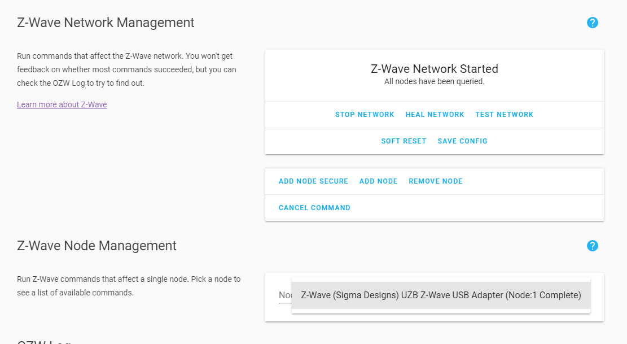Image resolution: width=627 pixels, height=344 pixels.
Task: Run Test Network command
Action: pos(504,114)
